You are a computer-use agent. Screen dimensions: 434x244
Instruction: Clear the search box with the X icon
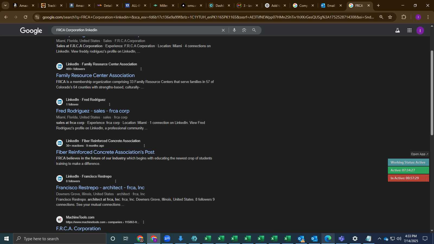[223, 30]
